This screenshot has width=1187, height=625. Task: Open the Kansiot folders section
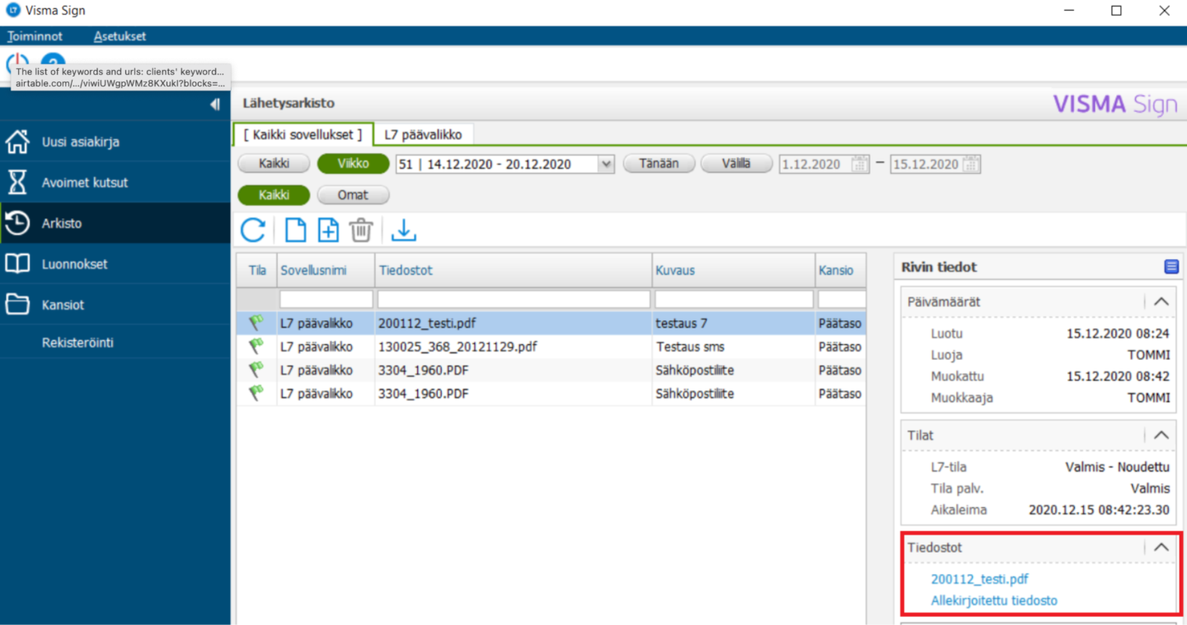tap(115, 305)
